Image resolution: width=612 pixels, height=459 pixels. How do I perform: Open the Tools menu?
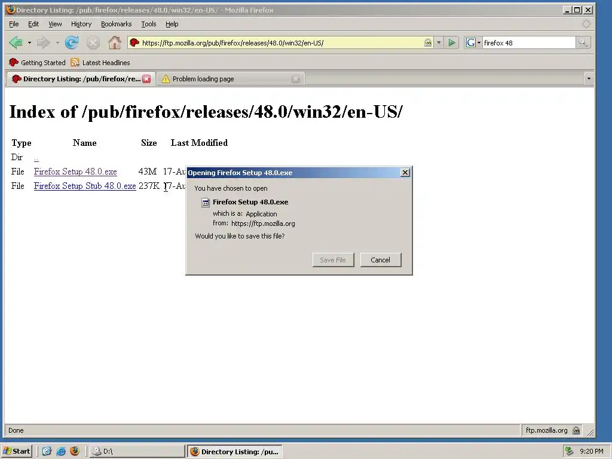149,24
